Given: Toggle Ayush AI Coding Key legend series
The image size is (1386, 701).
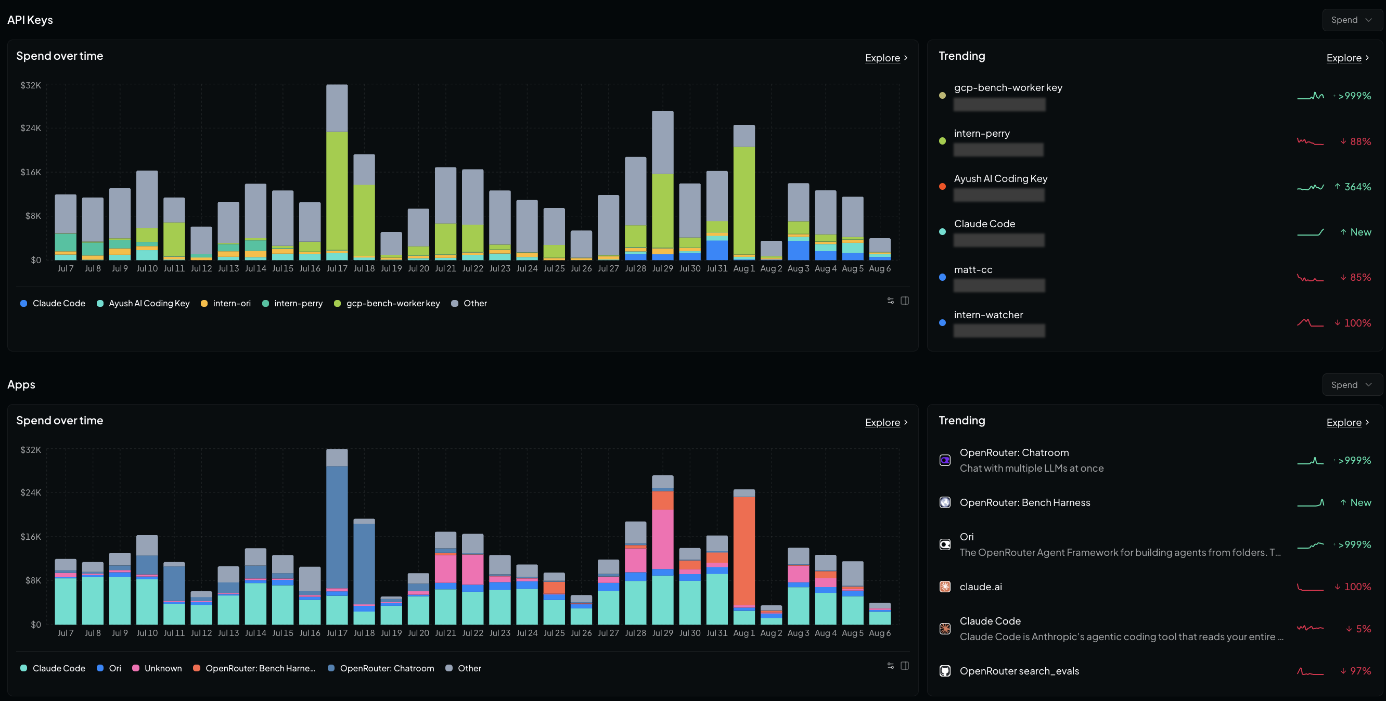Looking at the screenshot, I should click(x=143, y=303).
